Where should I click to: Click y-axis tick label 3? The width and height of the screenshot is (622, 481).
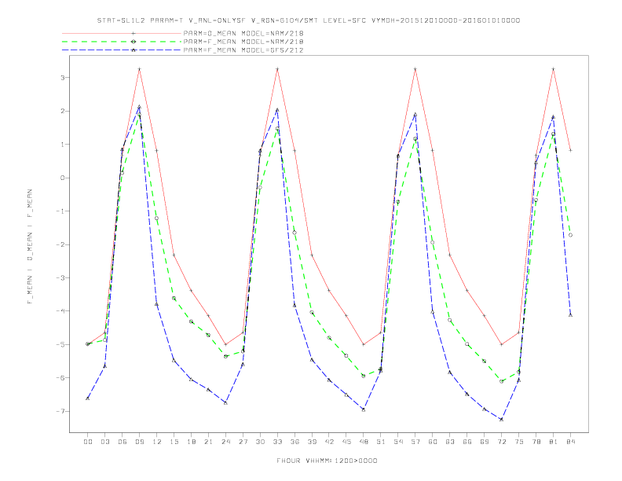[x=63, y=78]
